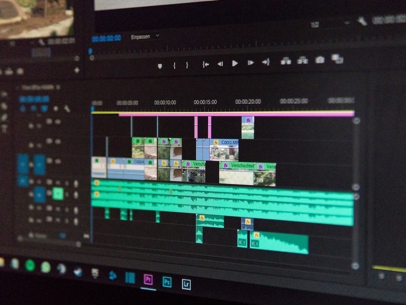406x305 pixels.
Task: Step forward one frame
Action: [250, 63]
